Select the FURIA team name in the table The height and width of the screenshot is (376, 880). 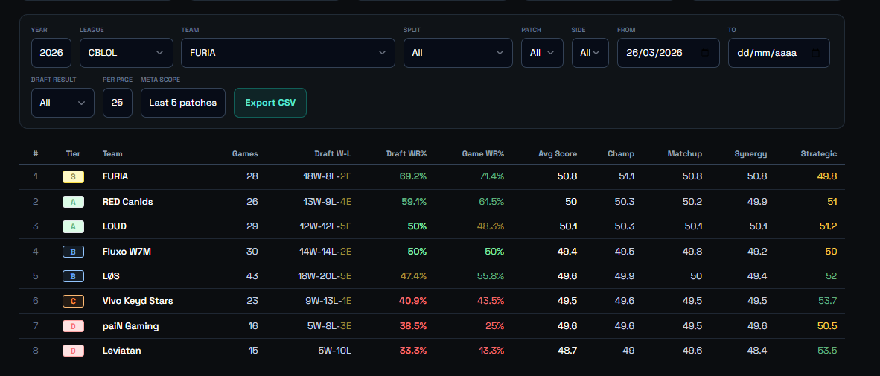[x=115, y=176]
